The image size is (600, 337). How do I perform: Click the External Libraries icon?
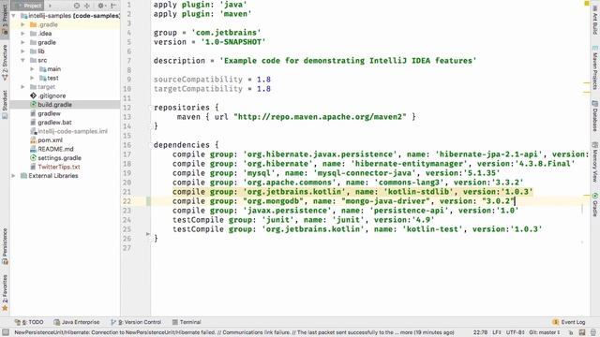pyautogui.click(x=23, y=176)
